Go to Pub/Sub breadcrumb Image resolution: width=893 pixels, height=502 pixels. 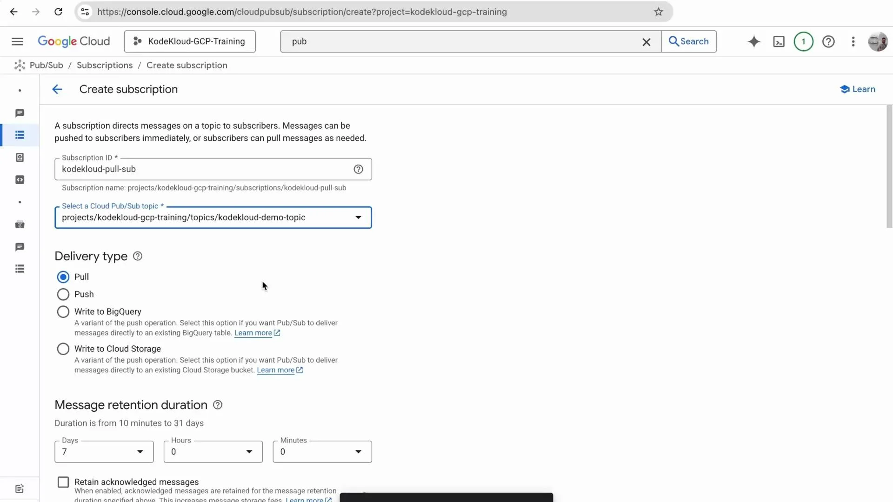tap(47, 66)
